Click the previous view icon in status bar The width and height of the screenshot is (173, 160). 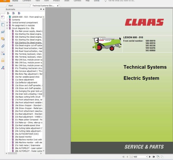coord(158,157)
